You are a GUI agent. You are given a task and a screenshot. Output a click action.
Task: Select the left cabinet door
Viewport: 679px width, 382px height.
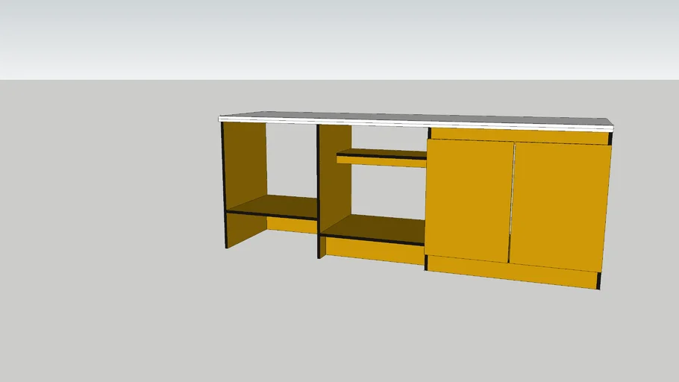(469, 200)
